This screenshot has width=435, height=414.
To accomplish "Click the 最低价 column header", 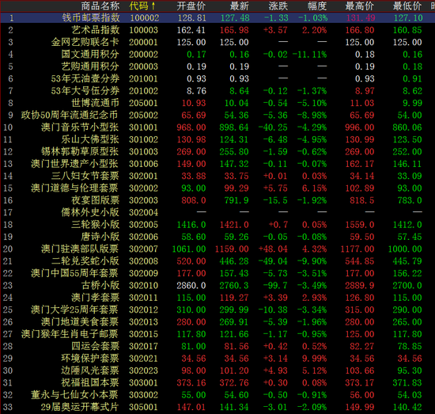I will [407, 6].
